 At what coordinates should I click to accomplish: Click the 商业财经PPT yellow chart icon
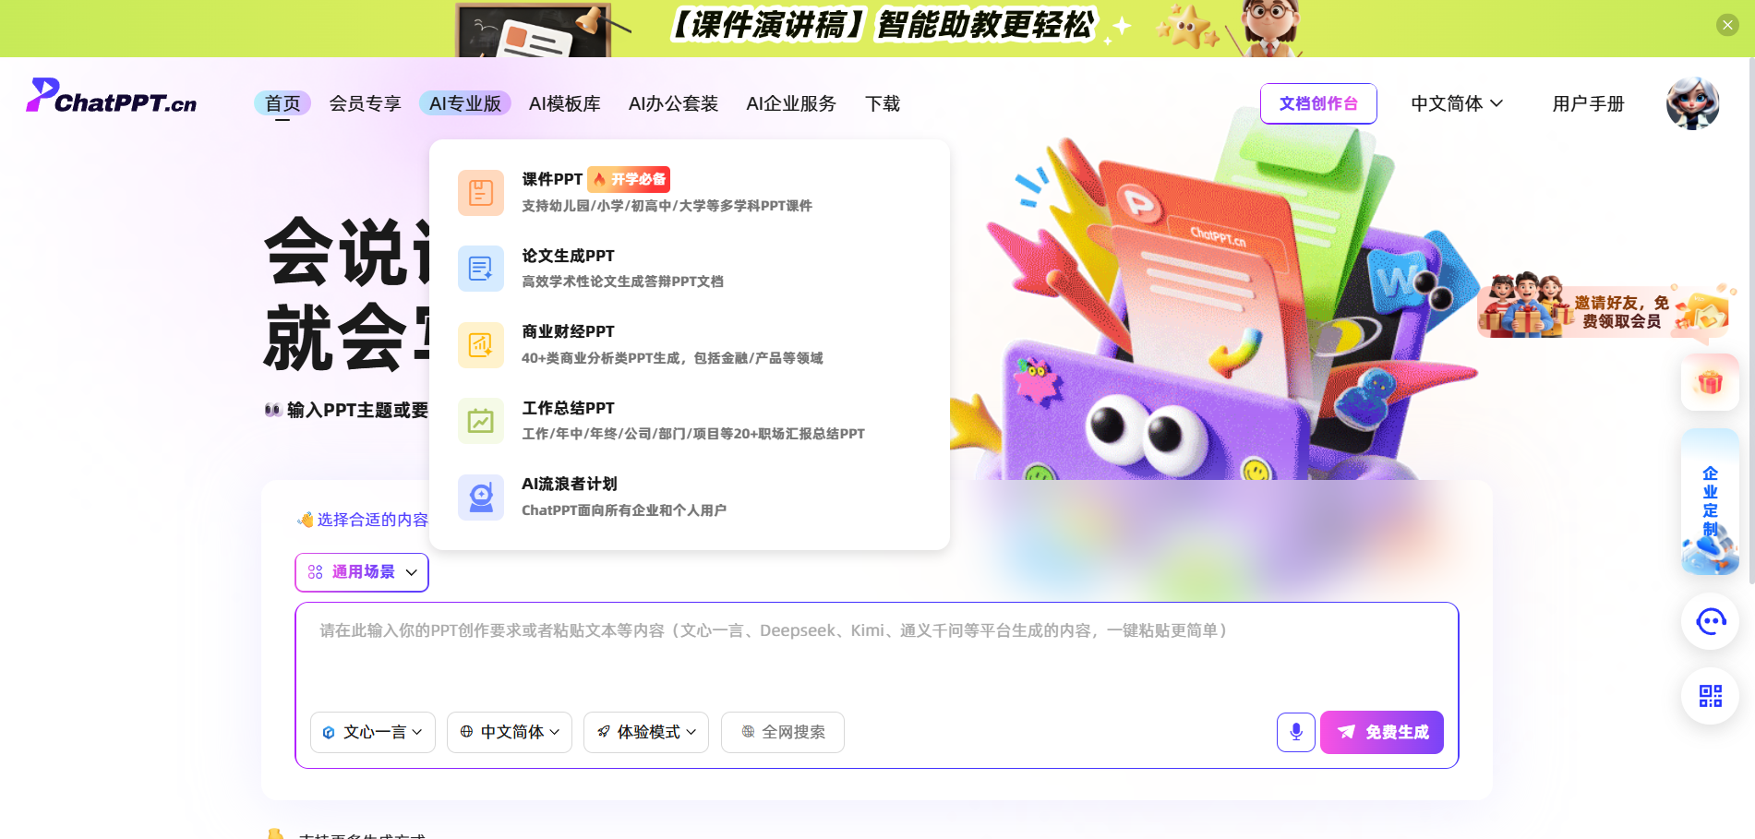coord(480,345)
